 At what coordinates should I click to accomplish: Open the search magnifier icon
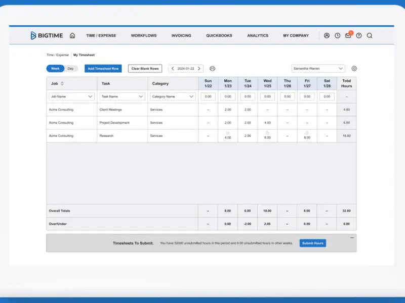370,35
